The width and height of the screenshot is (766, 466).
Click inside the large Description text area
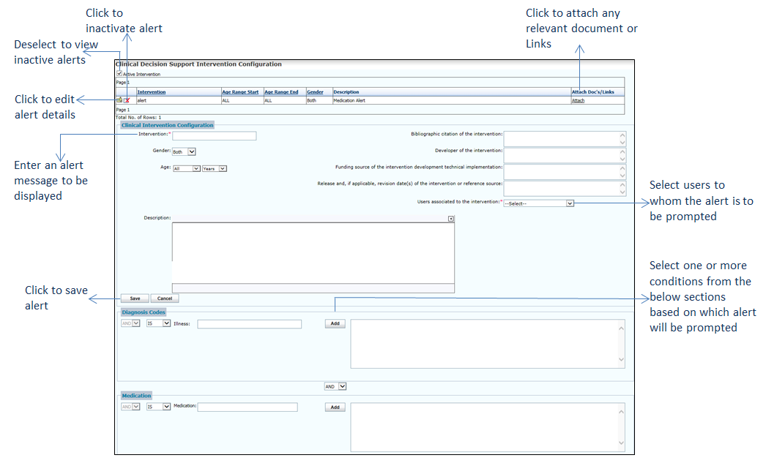[x=313, y=253]
